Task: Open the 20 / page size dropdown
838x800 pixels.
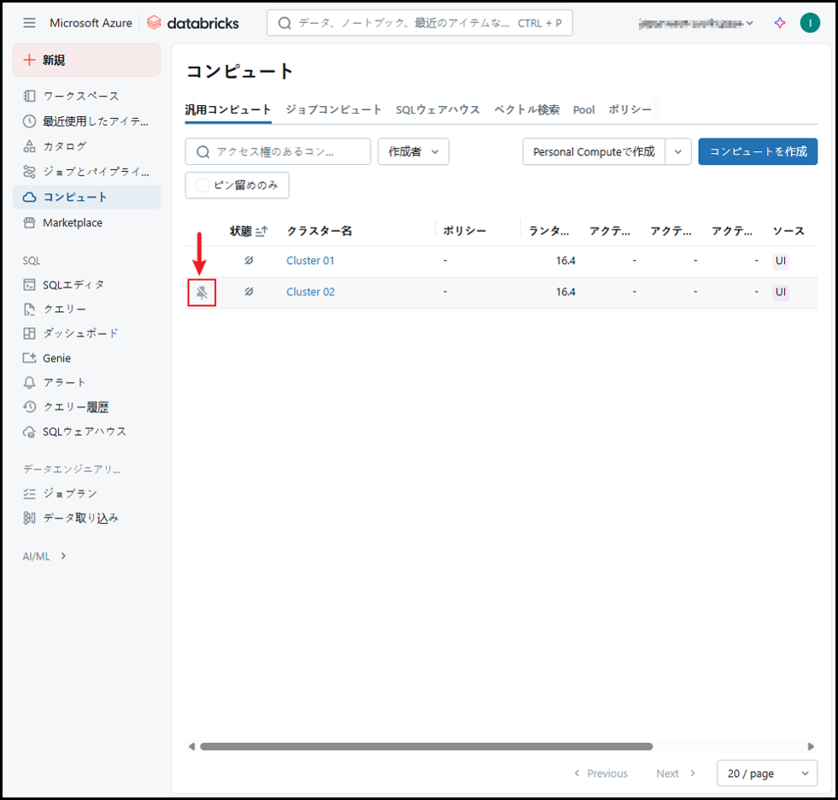Action: (766, 774)
